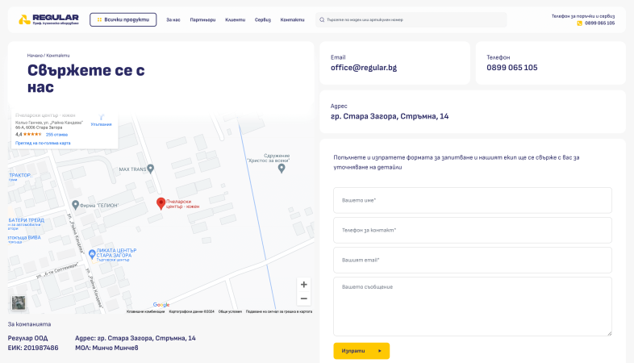Image resolution: width=634 pixels, height=363 pixels.
Task: Click the 'ТРАКТОР' label on the map
Action: (x=20, y=175)
